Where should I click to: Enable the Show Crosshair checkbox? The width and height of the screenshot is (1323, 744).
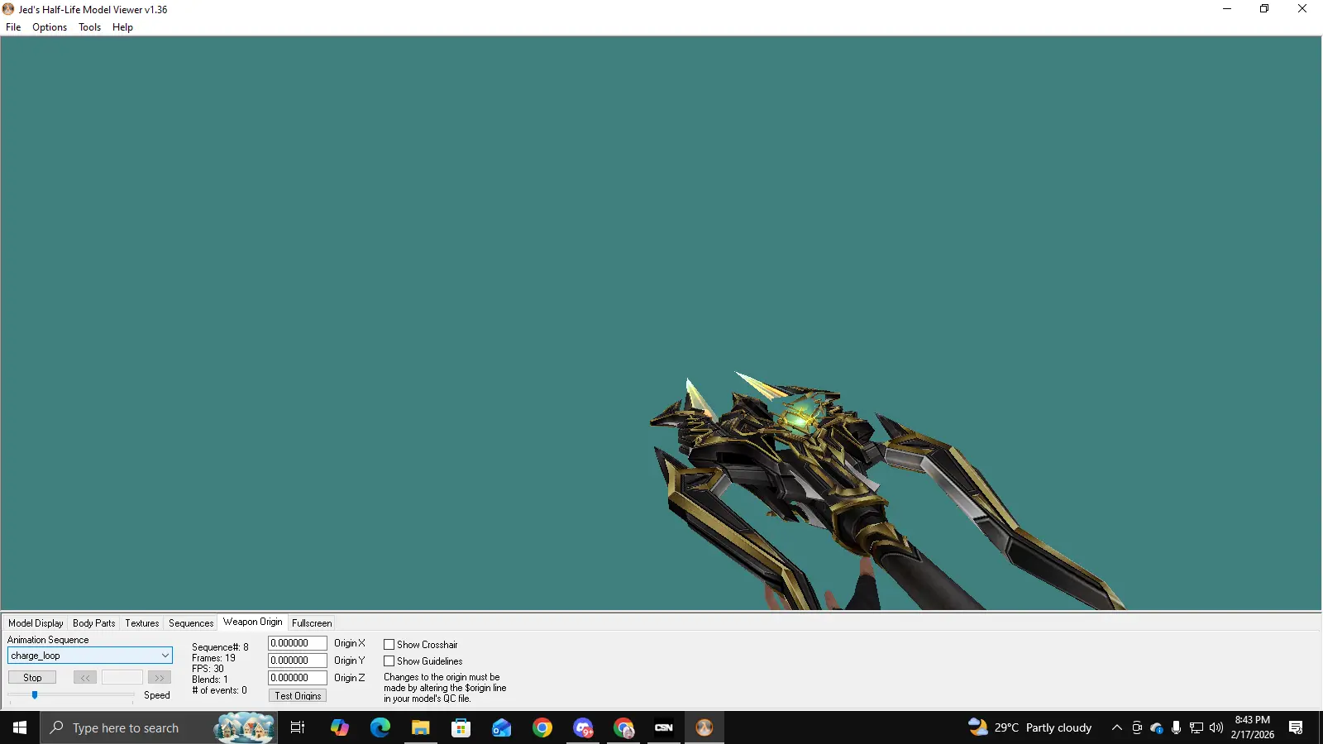point(389,645)
